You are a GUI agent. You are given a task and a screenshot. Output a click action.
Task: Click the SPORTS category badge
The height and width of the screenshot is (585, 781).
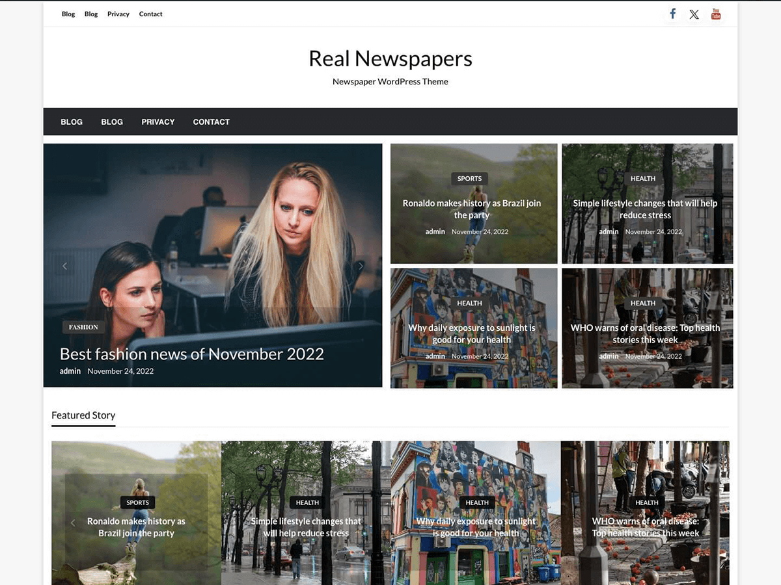(x=469, y=178)
